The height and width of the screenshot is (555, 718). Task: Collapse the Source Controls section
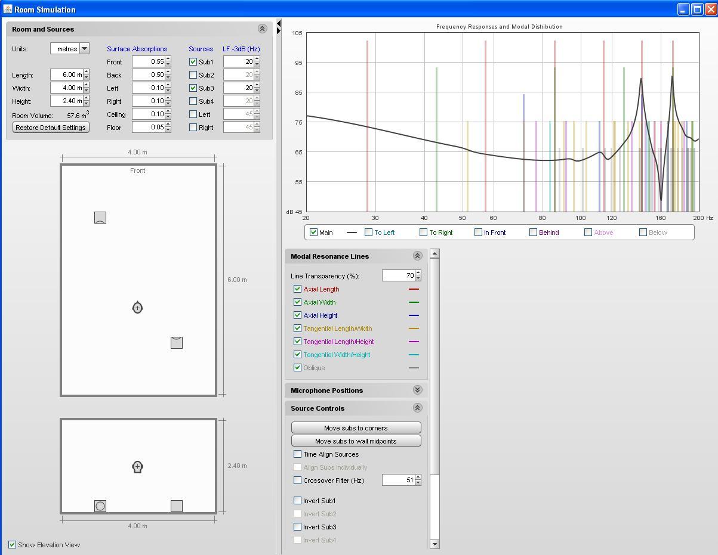[x=417, y=408]
